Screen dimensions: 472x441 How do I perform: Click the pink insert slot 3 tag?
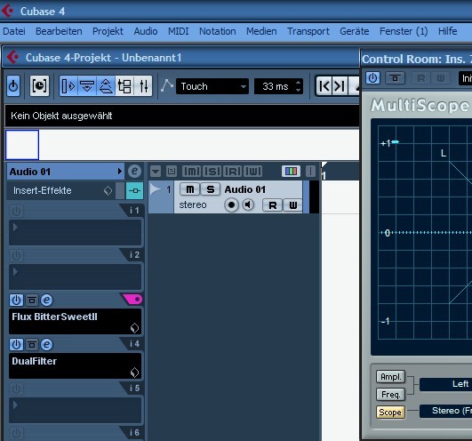click(x=133, y=300)
